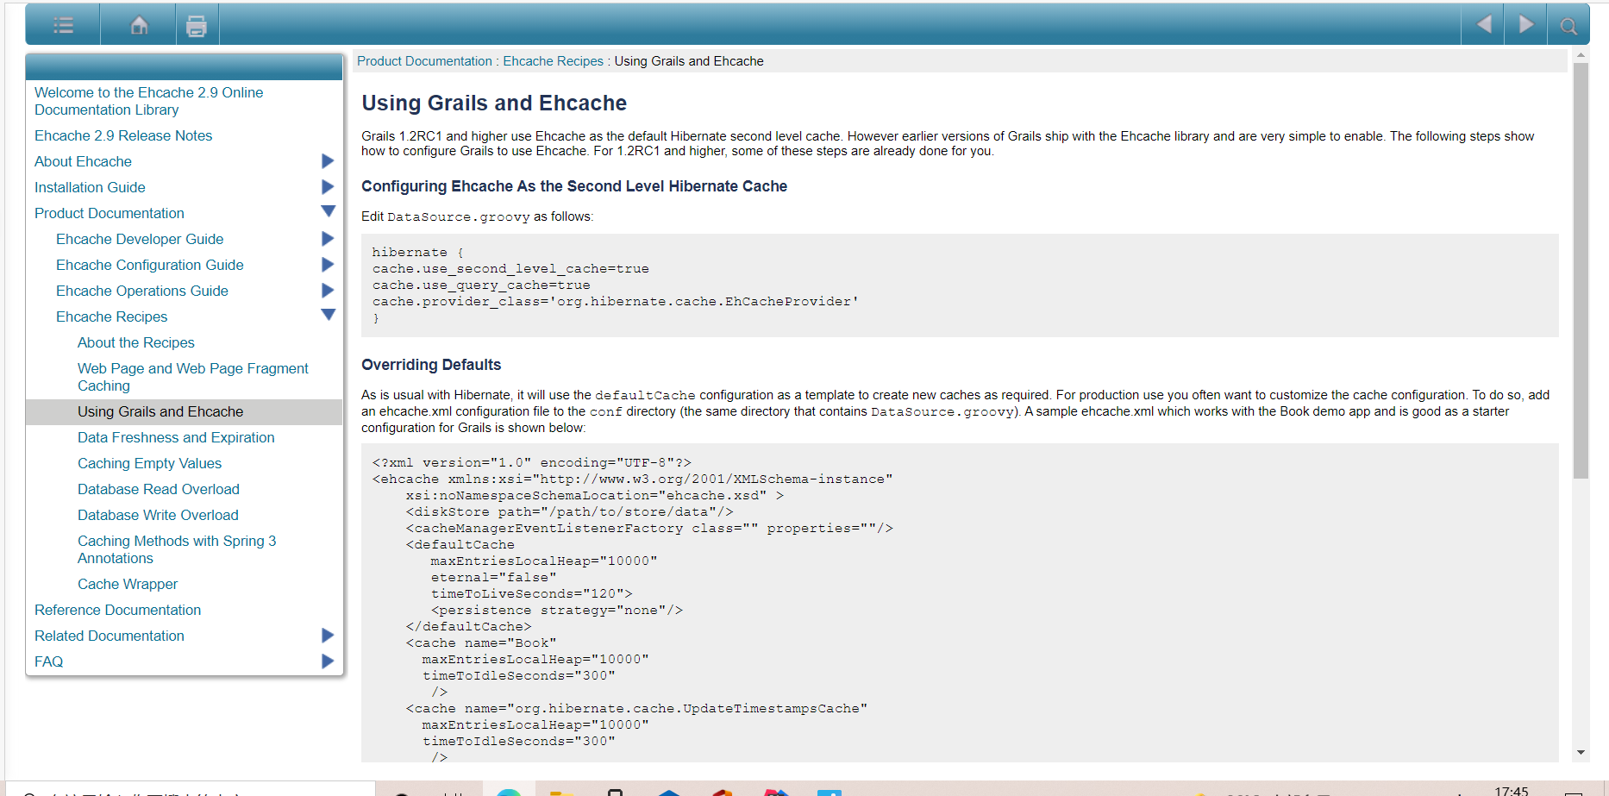Open the Installation Guide topic
Image resolution: width=1609 pixels, height=796 pixels.
(90, 187)
